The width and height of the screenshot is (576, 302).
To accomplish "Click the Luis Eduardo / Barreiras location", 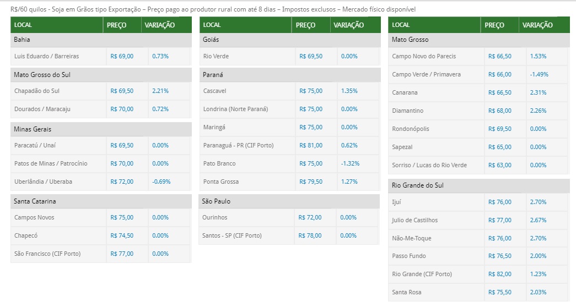I will (x=46, y=56).
